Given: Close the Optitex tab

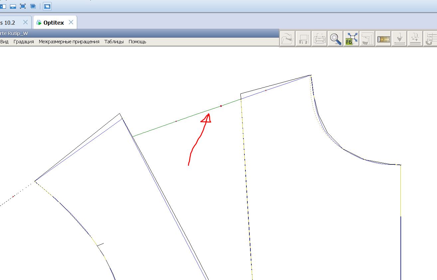Looking at the screenshot, I should [71, 22].
